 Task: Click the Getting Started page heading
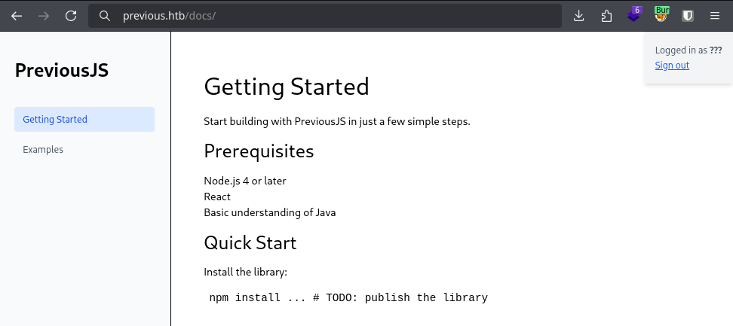click(x=287, y=87)
